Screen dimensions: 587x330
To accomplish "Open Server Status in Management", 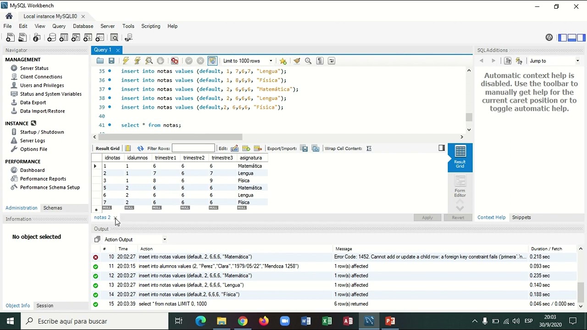I will click(34, 68).
